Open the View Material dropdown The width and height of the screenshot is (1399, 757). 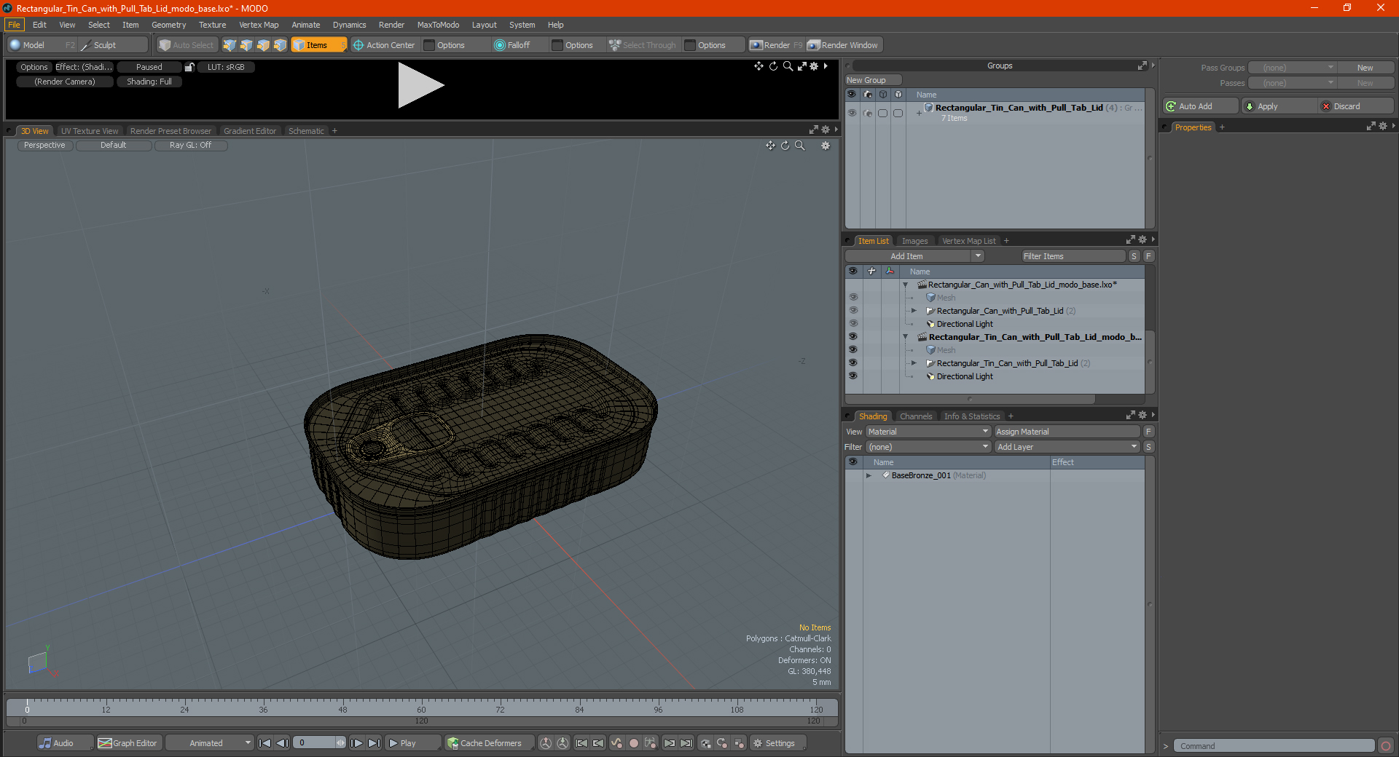(928, 432)
